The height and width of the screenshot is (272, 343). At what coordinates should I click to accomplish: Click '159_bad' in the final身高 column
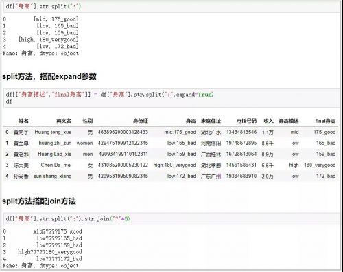[x=326, y=154]
